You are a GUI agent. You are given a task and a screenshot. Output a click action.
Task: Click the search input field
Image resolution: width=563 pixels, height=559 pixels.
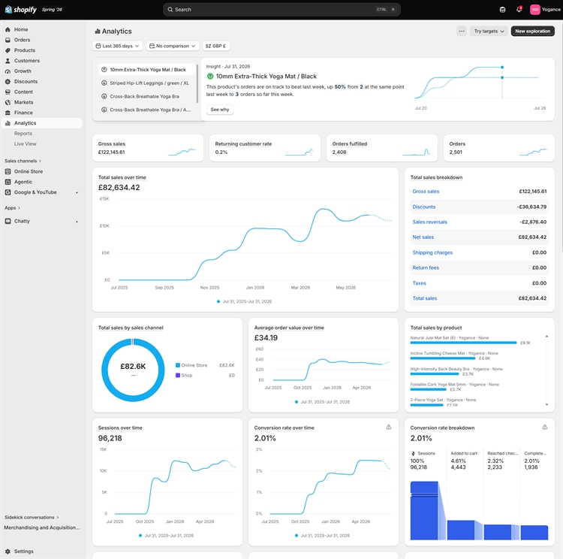click(281, 10)
